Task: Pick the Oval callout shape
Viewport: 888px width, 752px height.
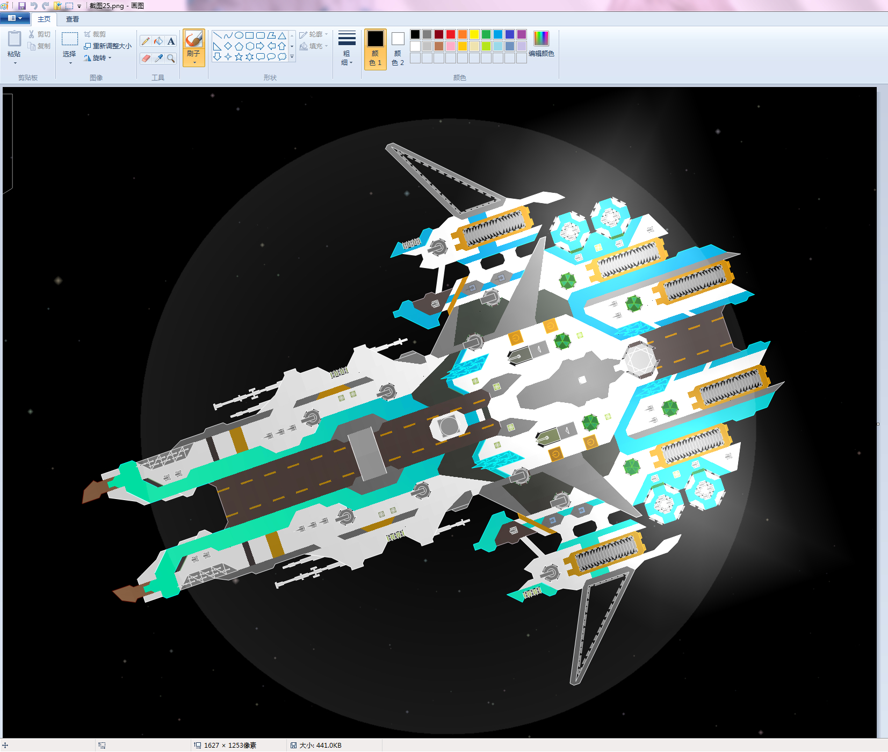Action: [271, 56]
